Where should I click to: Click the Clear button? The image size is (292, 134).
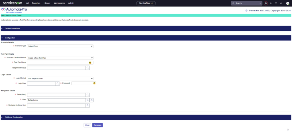(87, 125)
